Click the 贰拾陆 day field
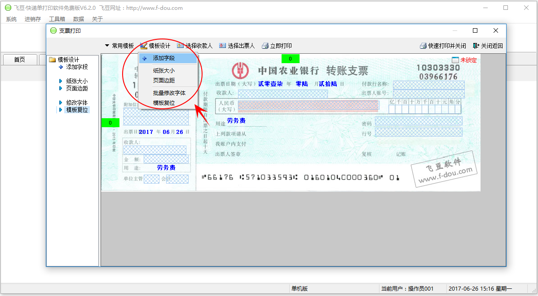 click(328, 84)
